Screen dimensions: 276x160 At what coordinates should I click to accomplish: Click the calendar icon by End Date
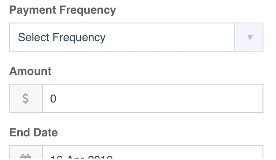click(x=26, y=157)
